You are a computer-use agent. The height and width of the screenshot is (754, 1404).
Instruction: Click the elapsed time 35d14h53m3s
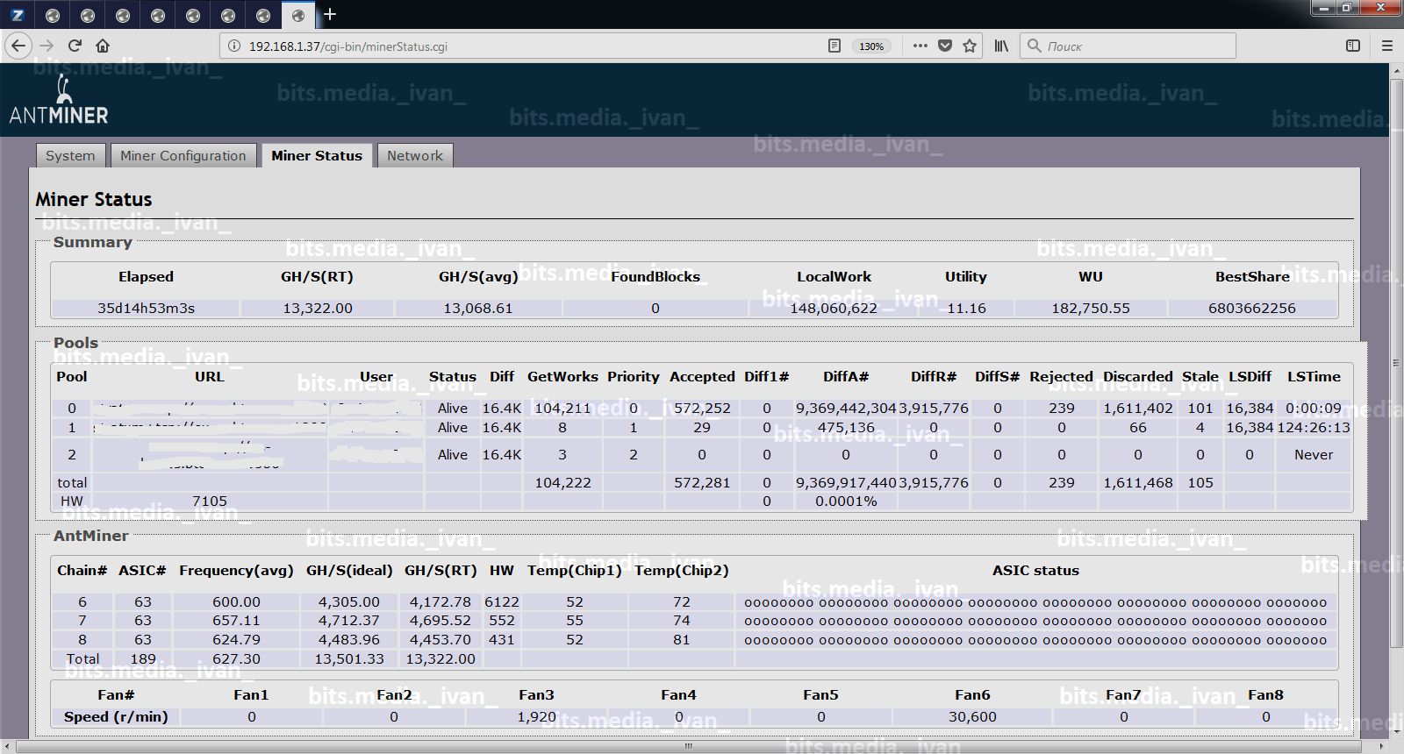click(146, 309)
